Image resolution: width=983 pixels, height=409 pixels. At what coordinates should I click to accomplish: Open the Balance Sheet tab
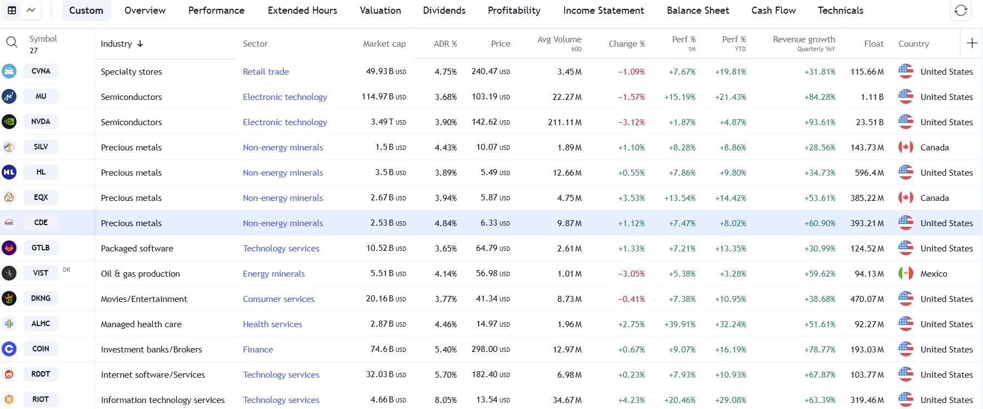[698, 10]
